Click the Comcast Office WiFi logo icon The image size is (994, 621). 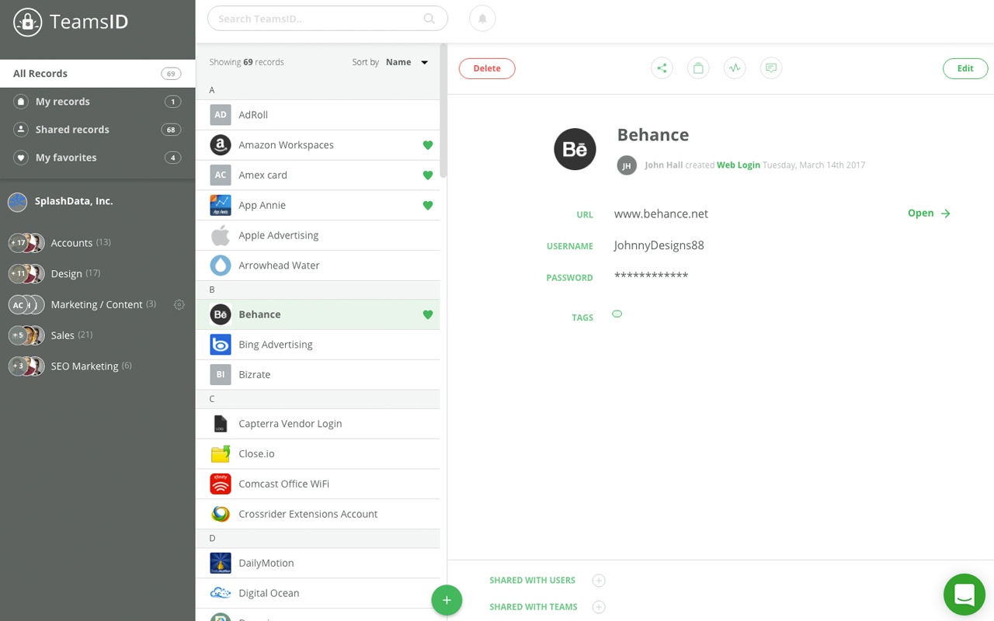pyautogui.click(x=221, y=484)
